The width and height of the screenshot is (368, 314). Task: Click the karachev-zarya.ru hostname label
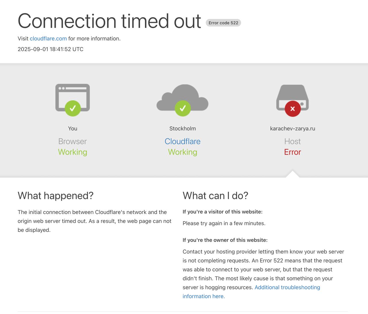coord(293,128)
